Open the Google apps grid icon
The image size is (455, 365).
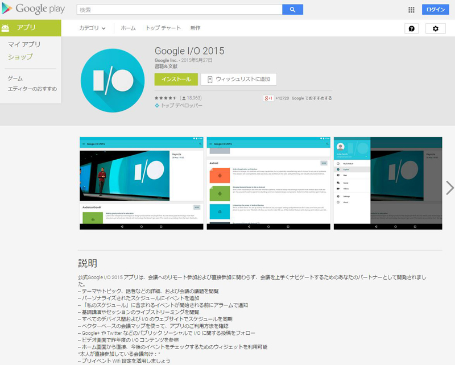411,10
